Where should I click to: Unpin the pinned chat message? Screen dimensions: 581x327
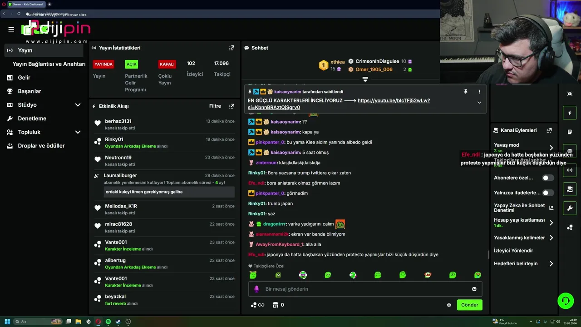465,91
